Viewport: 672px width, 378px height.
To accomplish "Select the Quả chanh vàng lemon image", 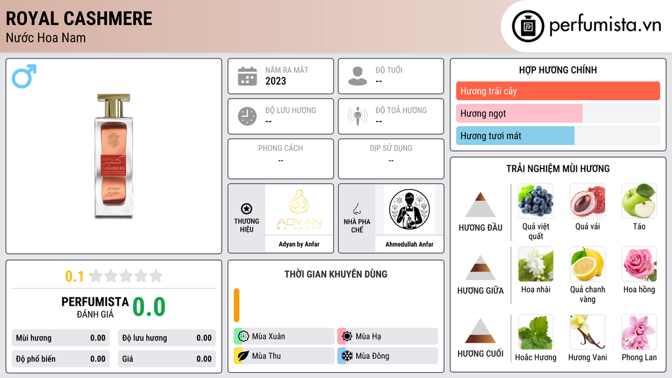I will click(x=587, y=264).
